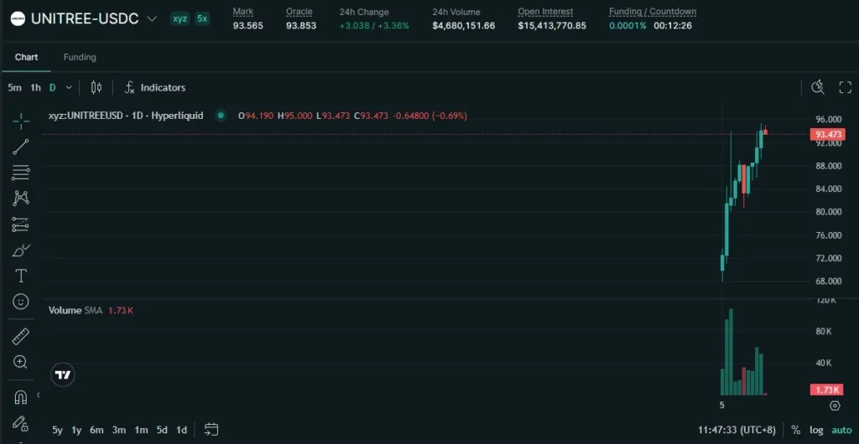Click the 5x leverage badge
The width and height of the screenshot is (859, 444).
point(202,18)
